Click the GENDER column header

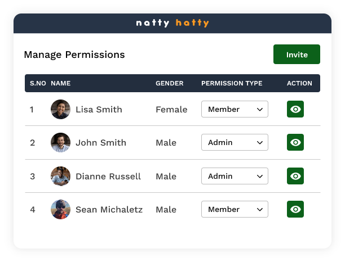click(170, 83)
